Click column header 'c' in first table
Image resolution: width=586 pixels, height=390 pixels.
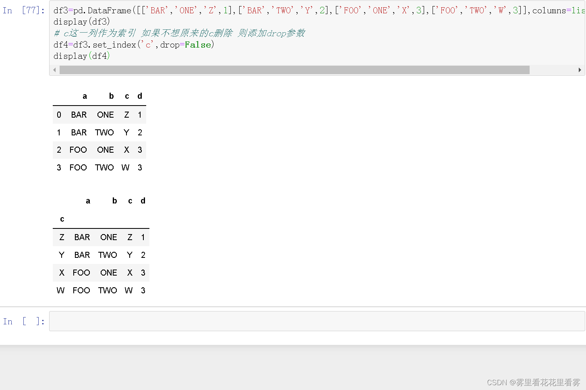tap(127, 96)
